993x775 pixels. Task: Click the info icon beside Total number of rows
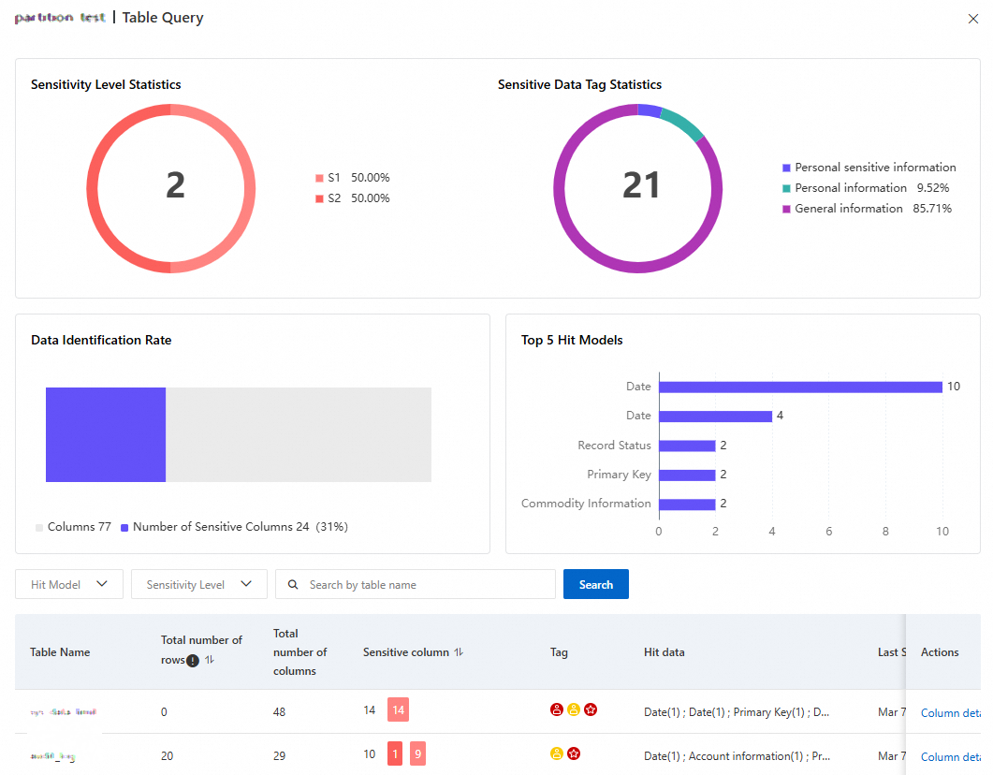click(193, 660)
